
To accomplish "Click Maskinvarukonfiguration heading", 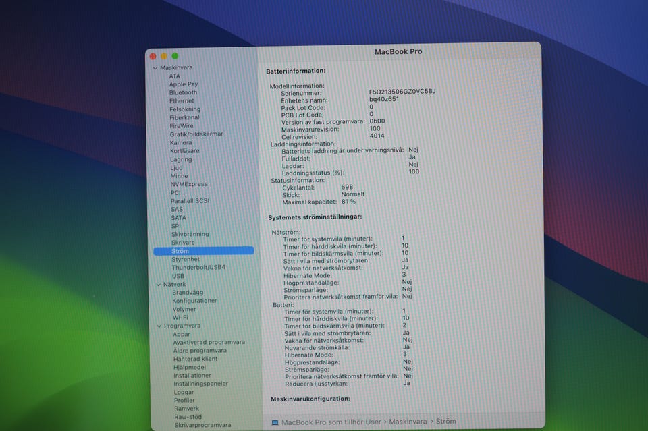I will [x=310, y=399].
